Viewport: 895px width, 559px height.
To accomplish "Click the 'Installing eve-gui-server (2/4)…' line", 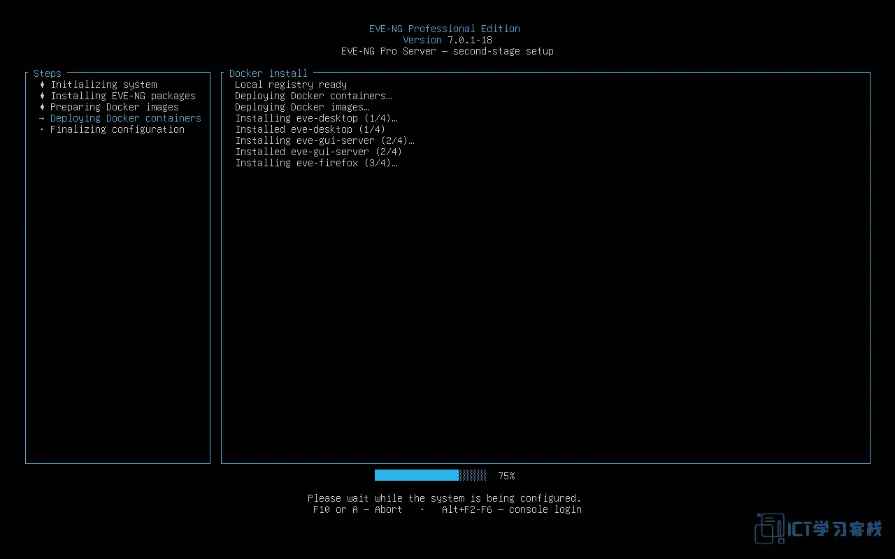I will [x=324, y=140].
